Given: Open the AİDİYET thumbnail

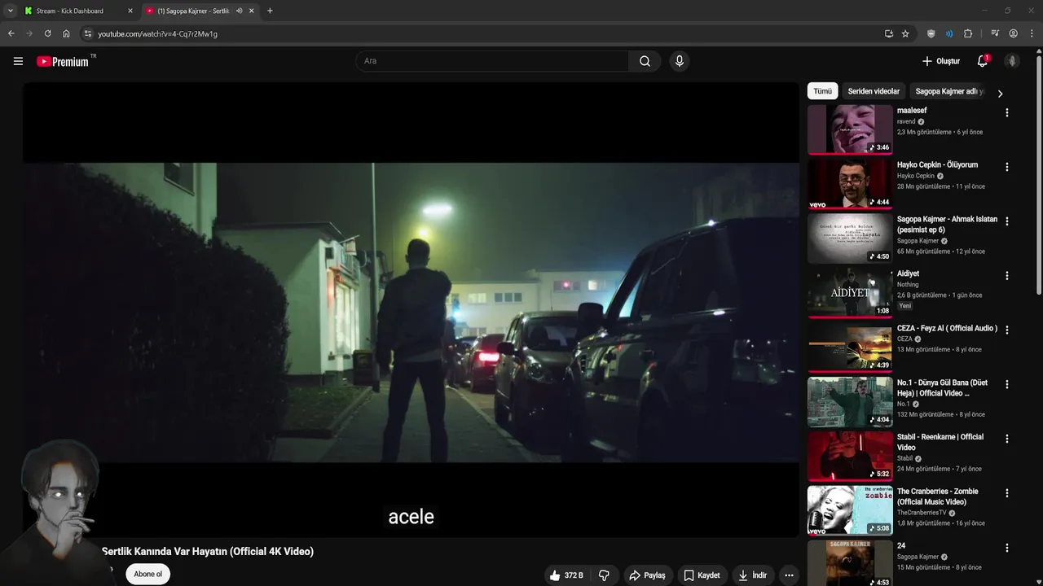Looking at the screenshot, I should [x=850, y=292].
